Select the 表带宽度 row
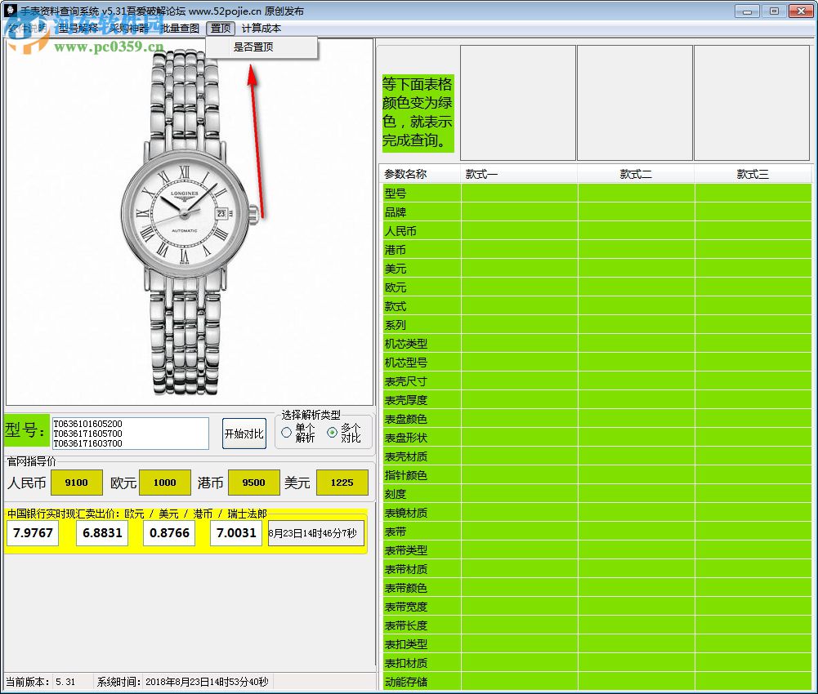The width and height of the screenshot is (818, 694). [597, 607]
